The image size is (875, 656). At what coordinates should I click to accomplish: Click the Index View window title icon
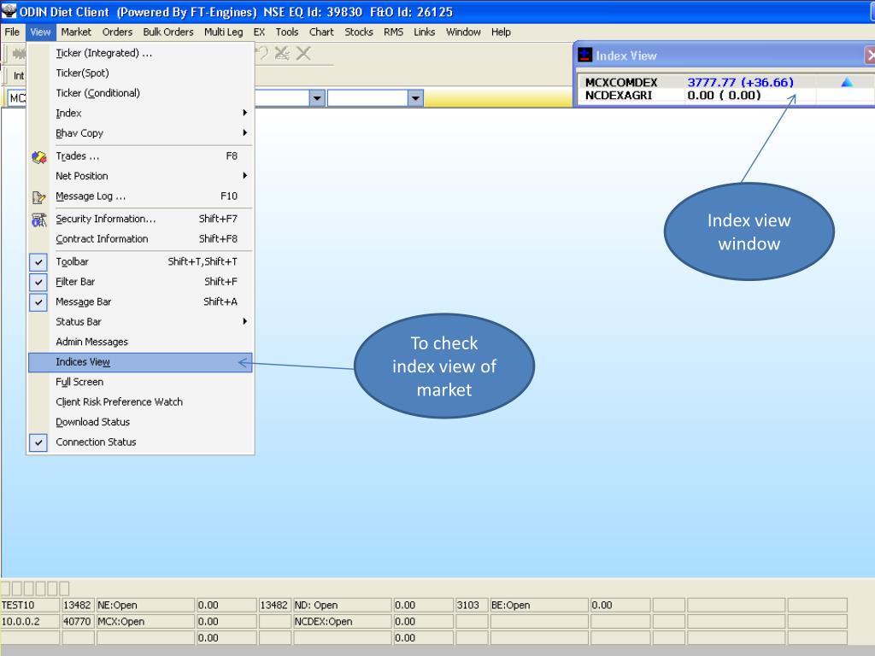point(584,56)
